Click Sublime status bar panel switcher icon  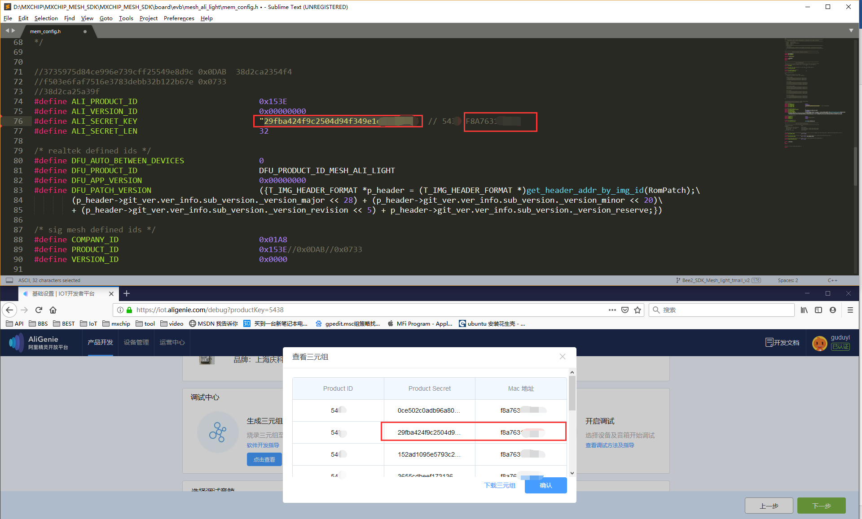[x=9, y=280]
